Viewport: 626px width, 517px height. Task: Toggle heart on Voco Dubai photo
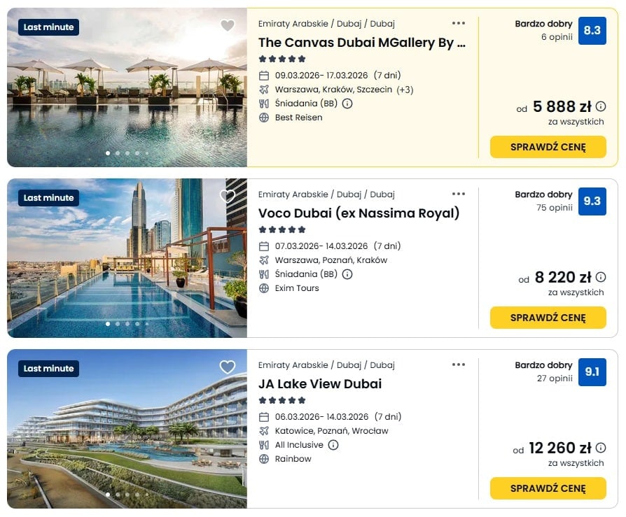point(228,197)
